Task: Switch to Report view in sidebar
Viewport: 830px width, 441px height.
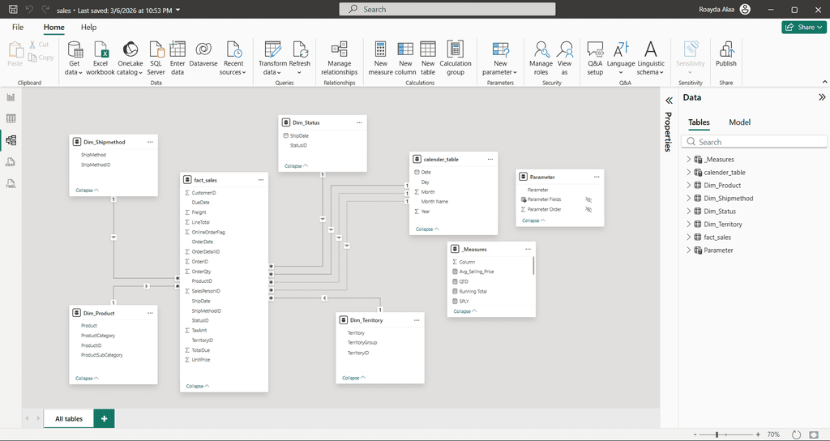Action: (11, 97)
